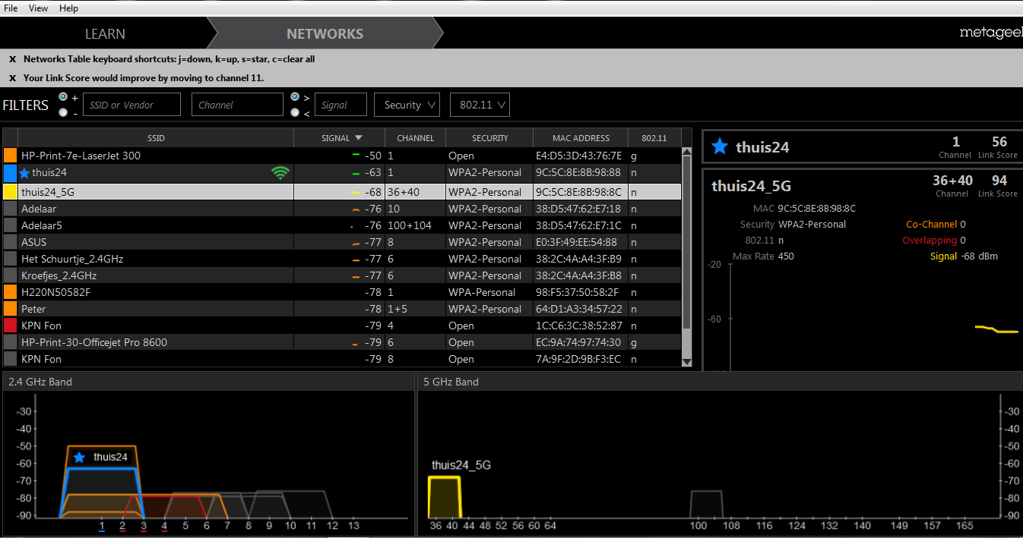Select the minus exclude filter radio button
1023x538 pixels.
point(63,113)
